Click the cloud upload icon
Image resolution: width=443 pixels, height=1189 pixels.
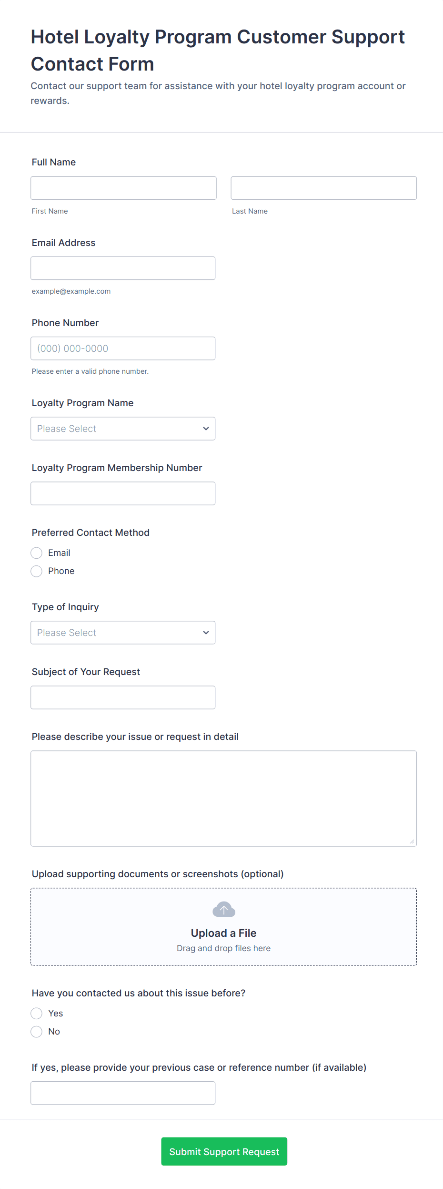[223, 910]
